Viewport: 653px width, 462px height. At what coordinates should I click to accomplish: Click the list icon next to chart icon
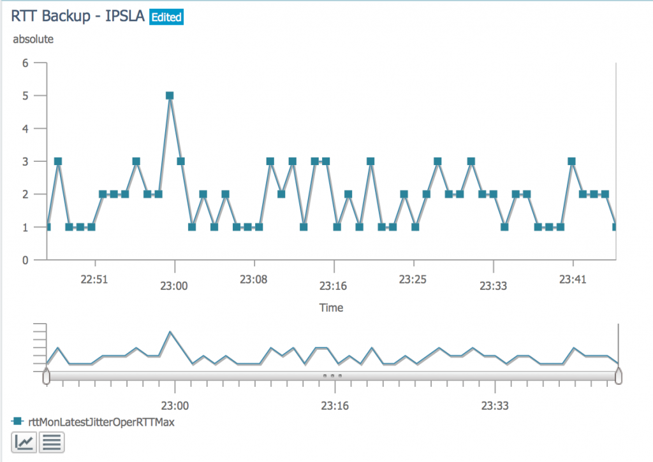click(x=52, y=441)
